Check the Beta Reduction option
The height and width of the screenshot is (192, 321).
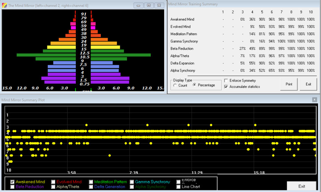click(12, 187)
